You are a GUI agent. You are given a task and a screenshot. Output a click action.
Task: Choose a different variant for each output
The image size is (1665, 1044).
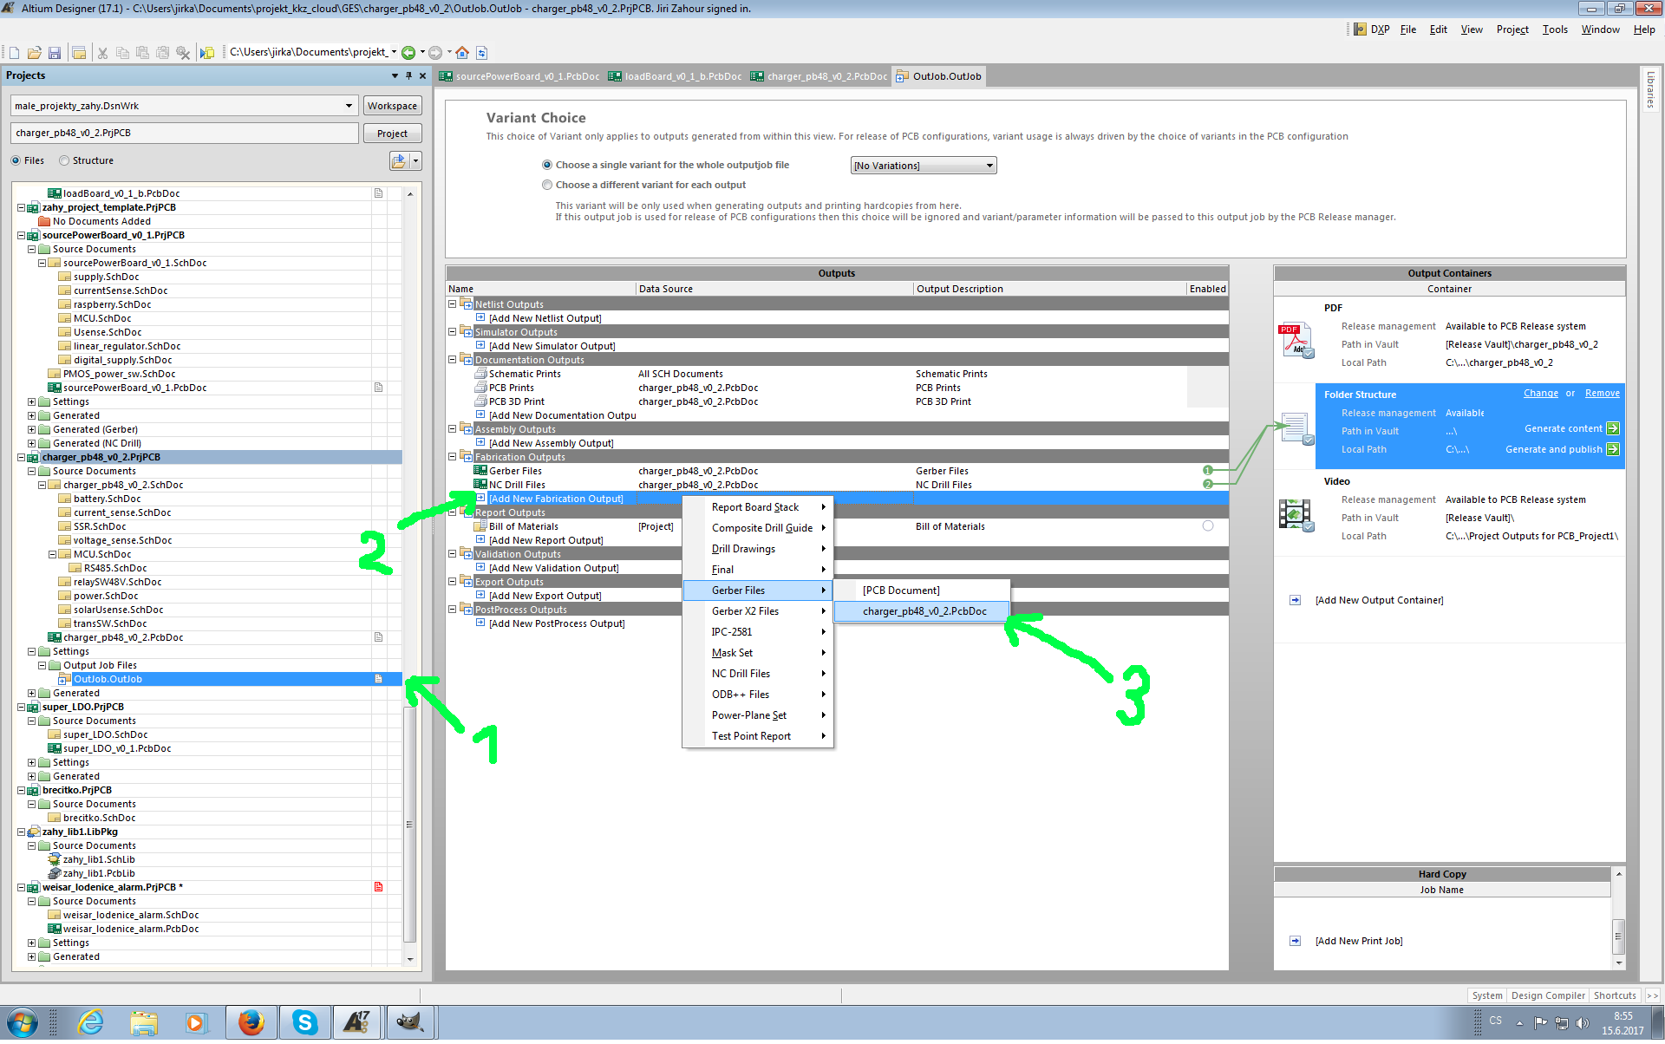(x=547, y=186)
